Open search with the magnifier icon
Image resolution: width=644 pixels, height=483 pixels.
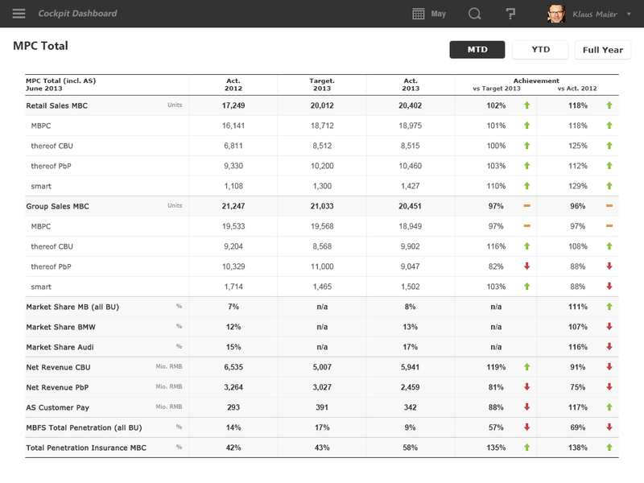[x=474, y=14]
